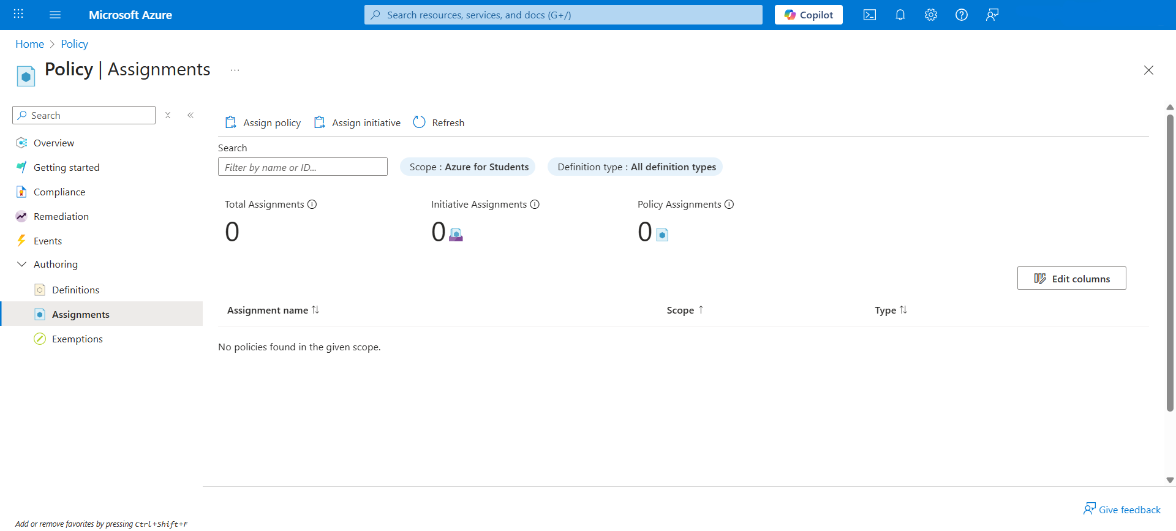
Task: Click 'No policies found in the given scope.' text
Action: pyautogui.click(x=300, y=347)
